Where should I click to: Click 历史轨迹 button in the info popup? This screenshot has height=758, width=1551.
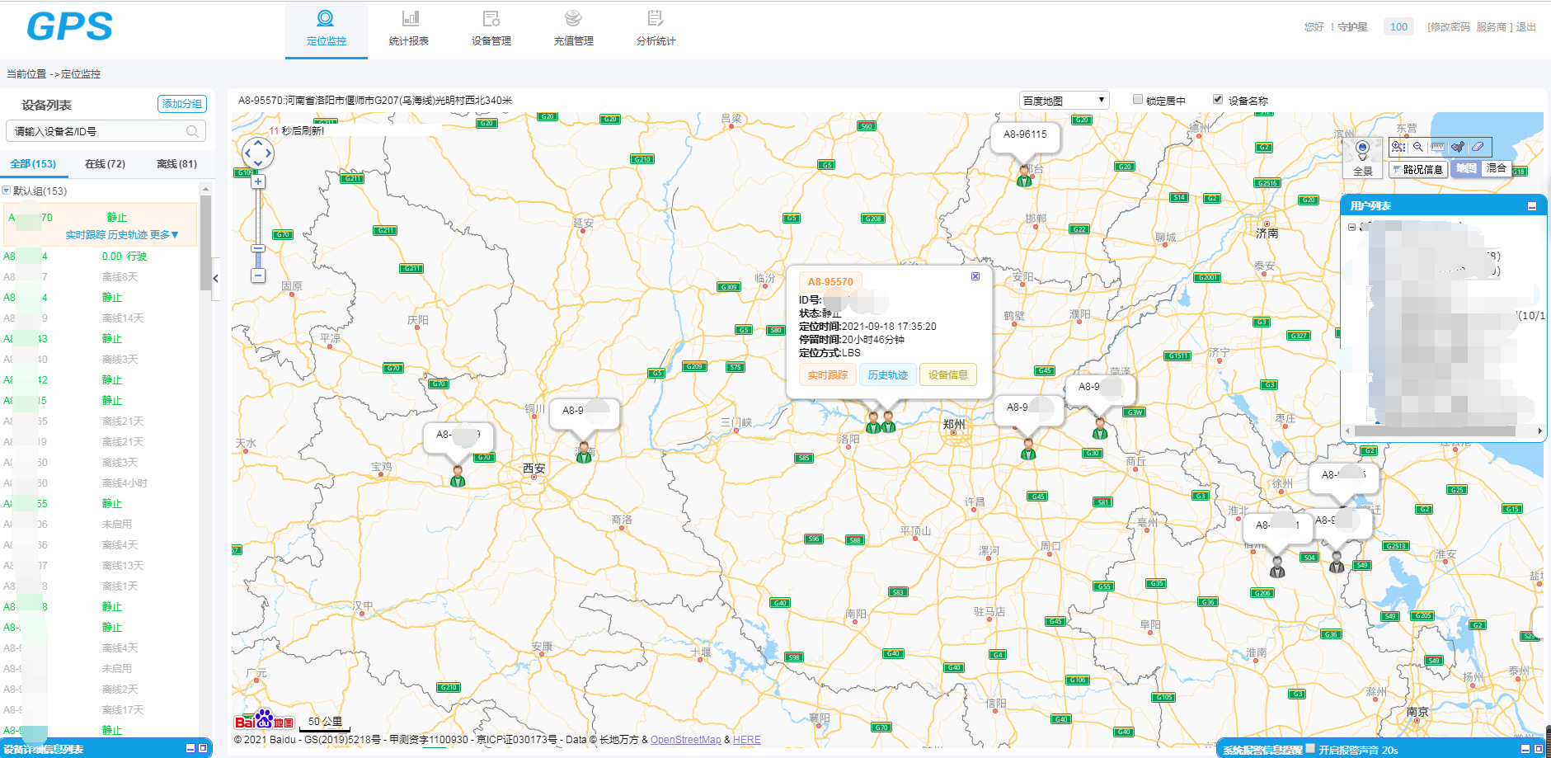pos(887,374)
